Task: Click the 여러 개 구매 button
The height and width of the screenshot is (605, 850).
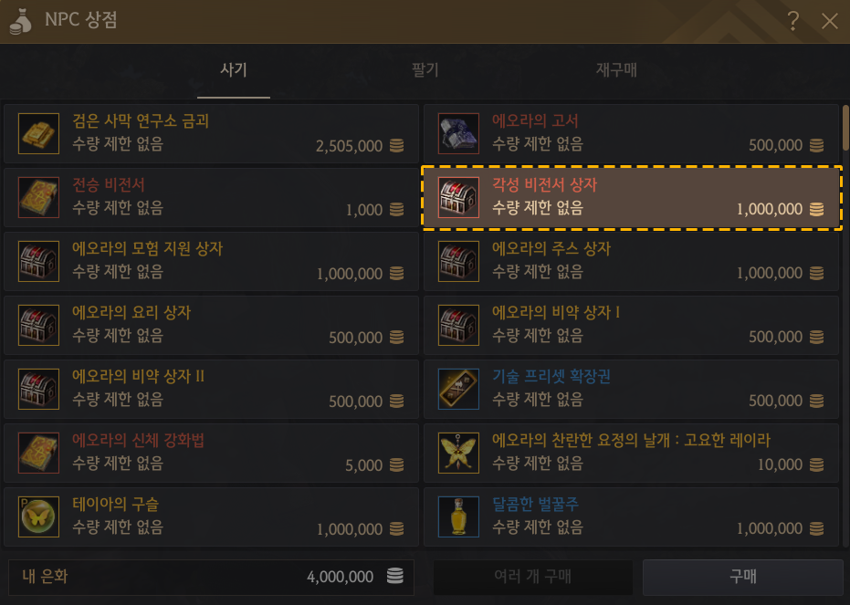Action: [533, 577]
